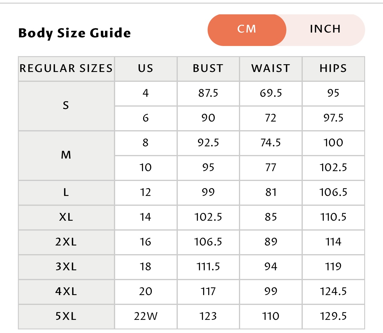The width and height of the screenshot is (383, 333).
Task: Select the 3XL size row label
Action: 66,267
